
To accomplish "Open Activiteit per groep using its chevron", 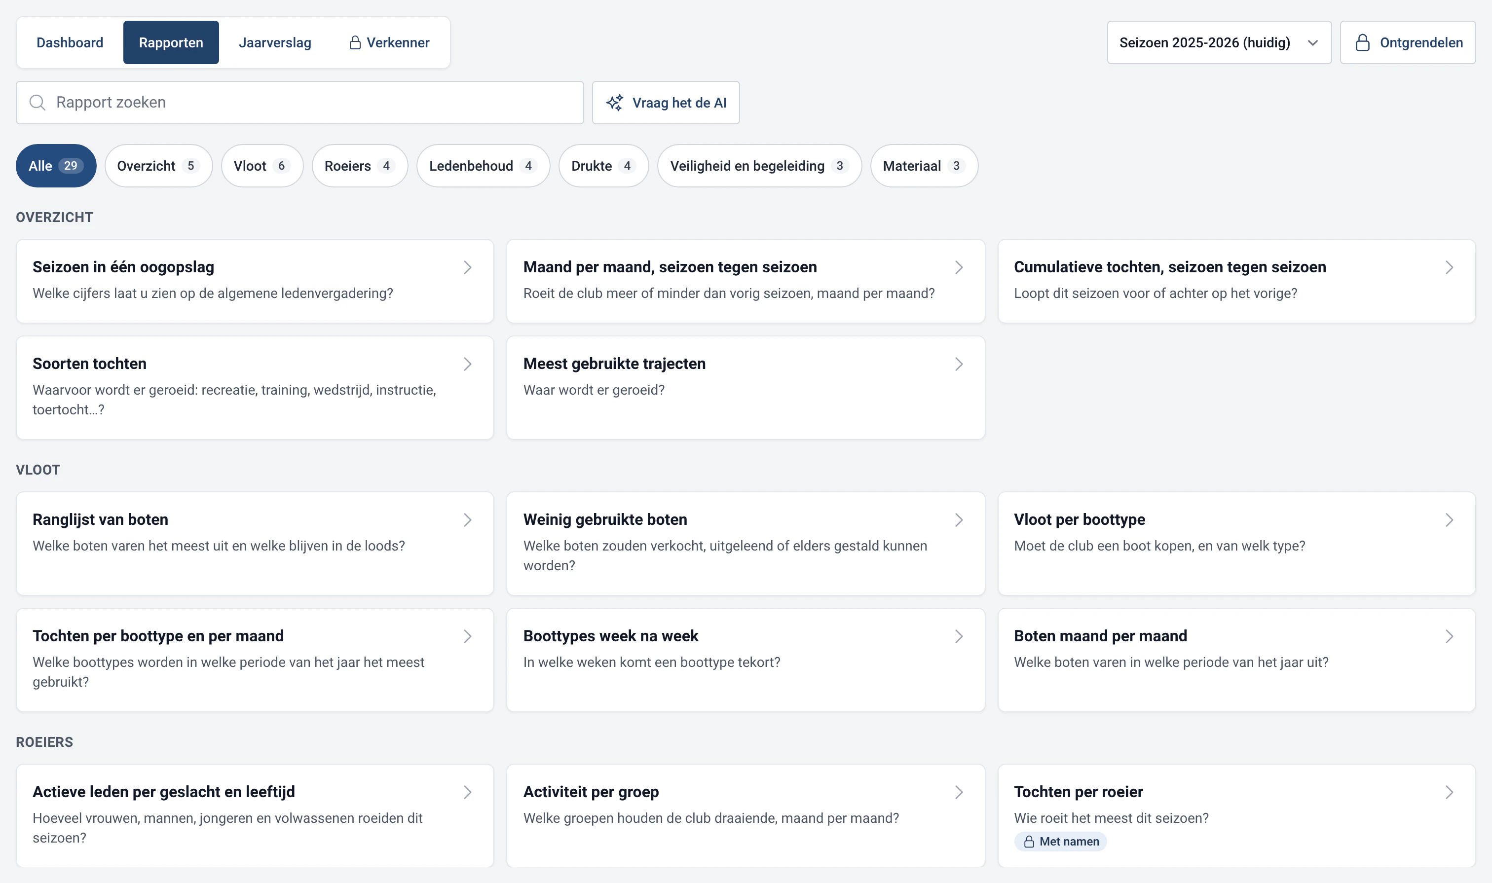I will coord(959,792).
